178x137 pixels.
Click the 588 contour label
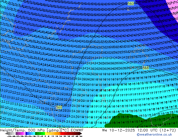click(145, 68)
